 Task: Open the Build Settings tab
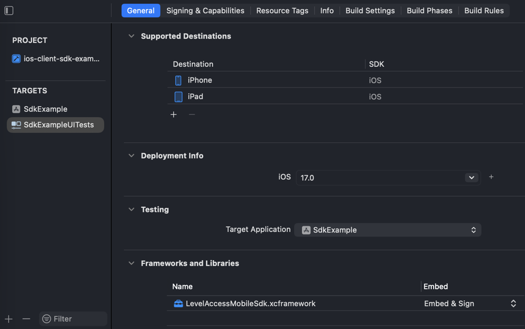pyautogui.click(x=370, y=11)
